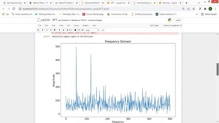The width and height of the screenshot is (219, 123).
Task: Restart the kernel with circular arrow icon
Action: [79, 30]
